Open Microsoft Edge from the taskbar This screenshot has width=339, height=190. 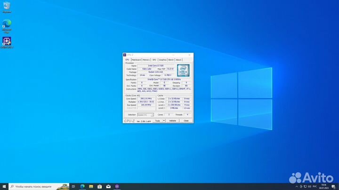point(83,187)
